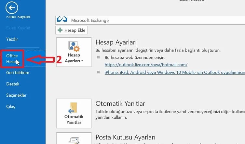The image size is (245, 144).
Task: Click the back arrow circle icon
Action: [12, 8]
